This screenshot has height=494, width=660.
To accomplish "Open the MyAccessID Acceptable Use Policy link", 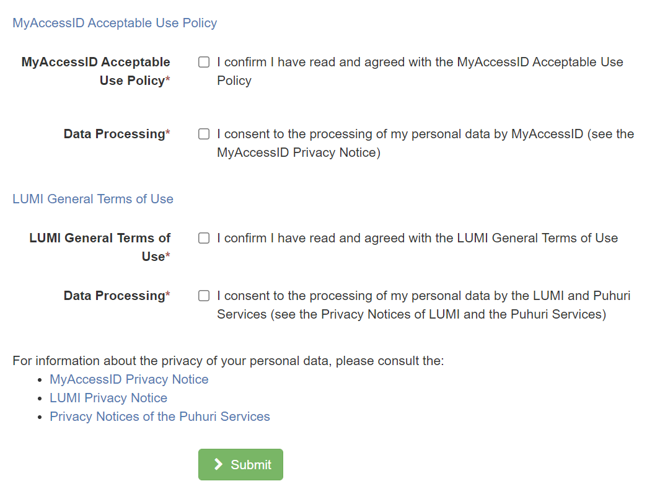I will pyautogui.click(x=115, y=22).
